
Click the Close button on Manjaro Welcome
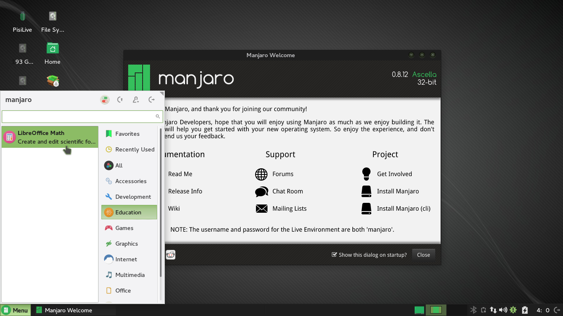(x=423, y=255)
